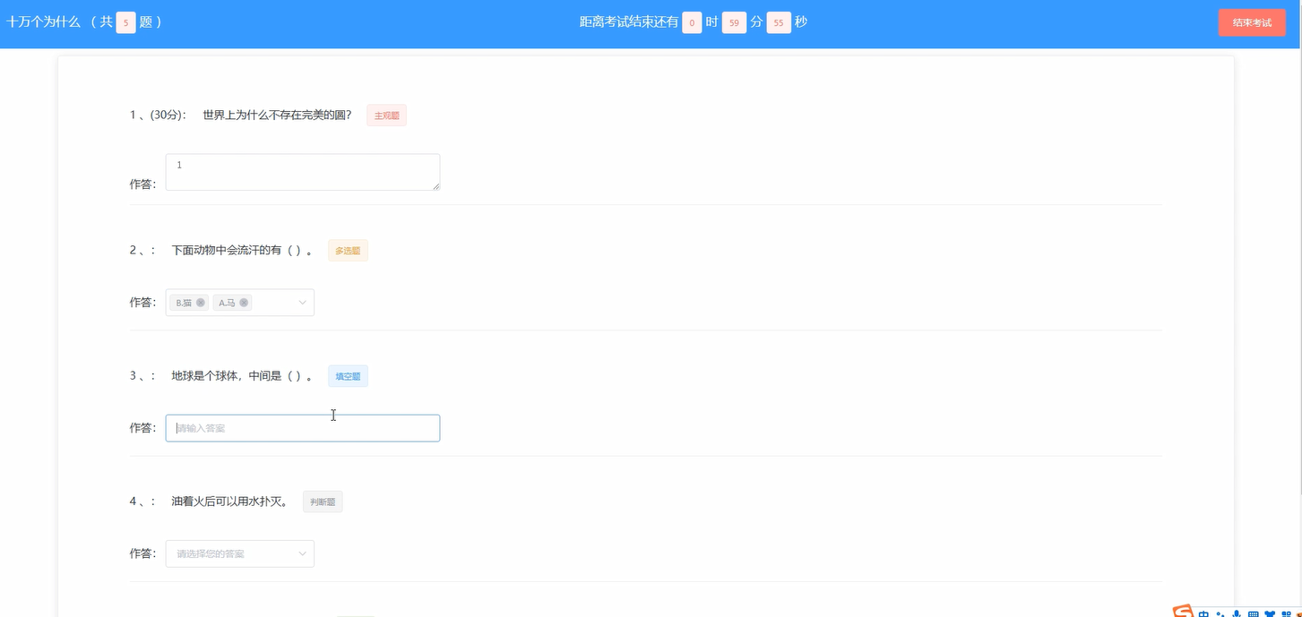Screen dimensions: 1302x617
Task: Click the B.猫 selected tag
Action: point(189,303)
